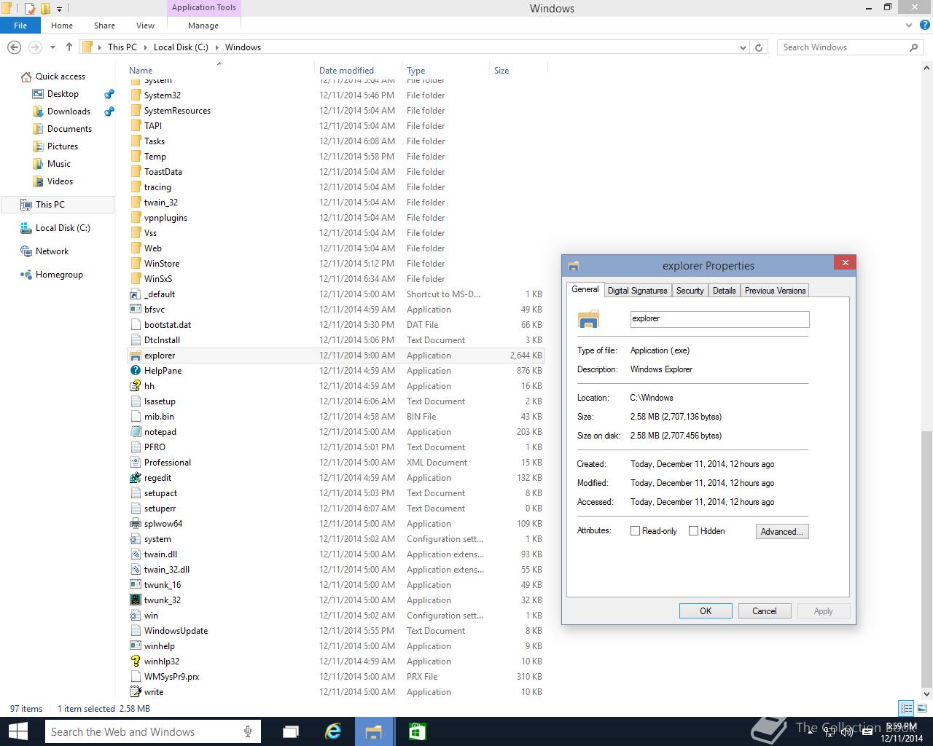
Task: Open Task View on taskbar
Action: pyautogui.click(x=291, y=731)
